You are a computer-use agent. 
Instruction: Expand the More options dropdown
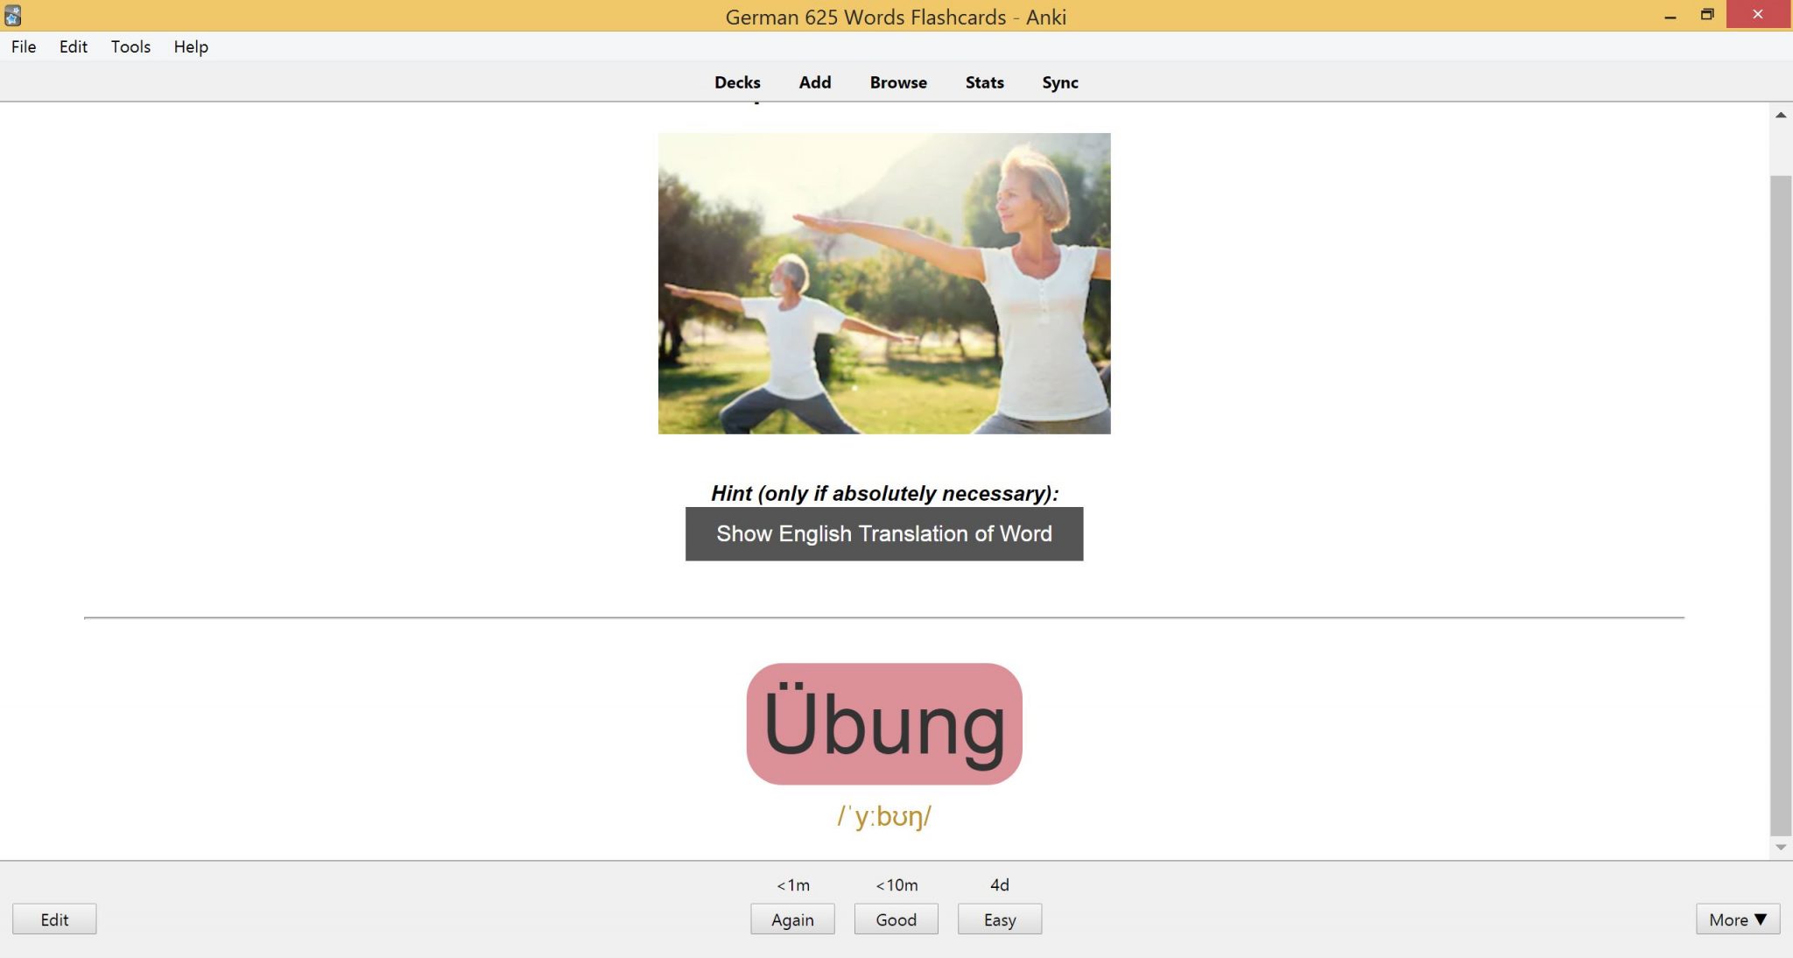coord(1738,919)
